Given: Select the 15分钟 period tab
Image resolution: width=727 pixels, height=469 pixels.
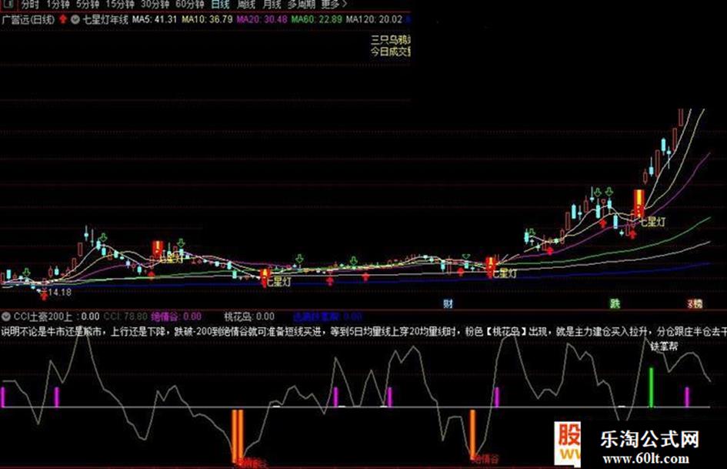Looking at the screenshot, I should point(120,4).
